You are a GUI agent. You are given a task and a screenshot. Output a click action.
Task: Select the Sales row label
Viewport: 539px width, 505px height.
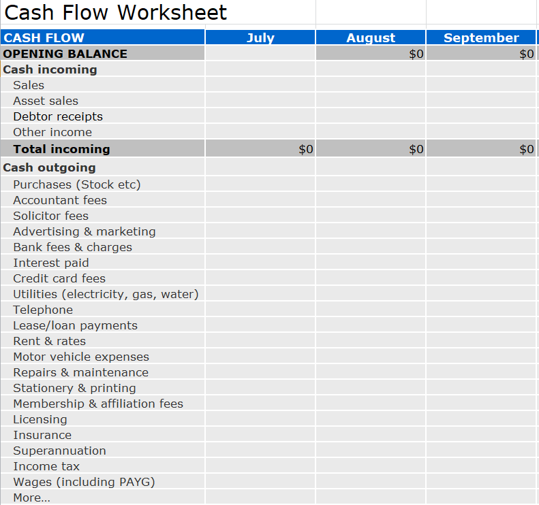coord(29,85)
